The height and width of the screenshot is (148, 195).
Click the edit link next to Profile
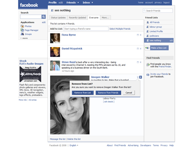click(60, 2)
